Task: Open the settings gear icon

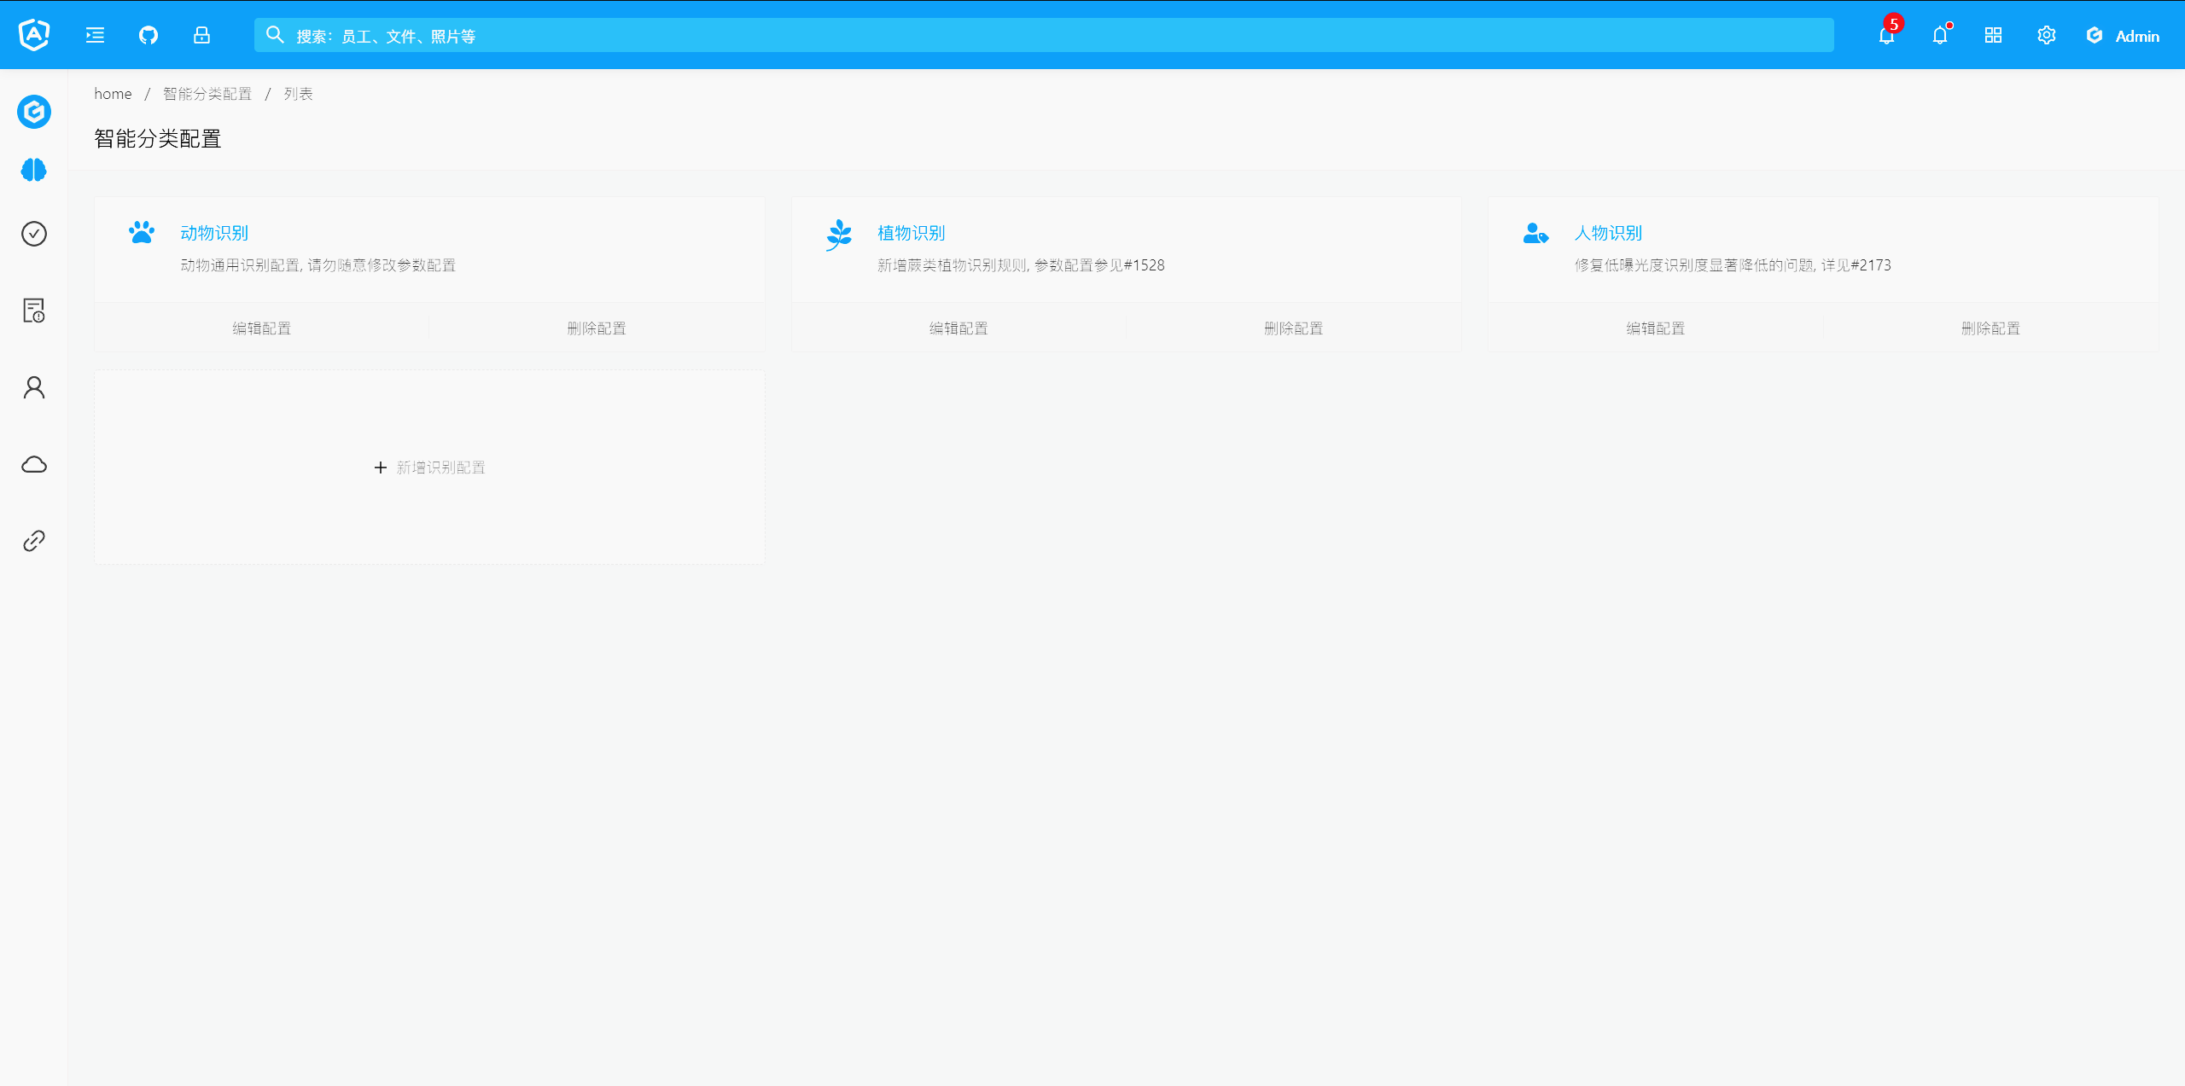Action: click(x=2046, y=35)
